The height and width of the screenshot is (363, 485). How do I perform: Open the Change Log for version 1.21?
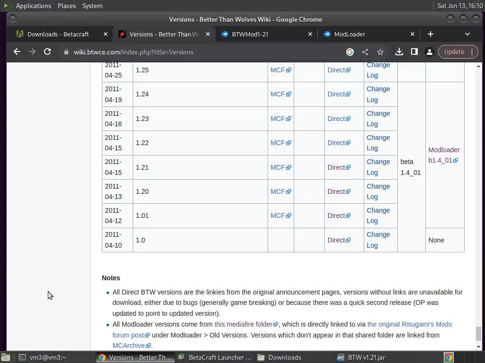[378, 167]
